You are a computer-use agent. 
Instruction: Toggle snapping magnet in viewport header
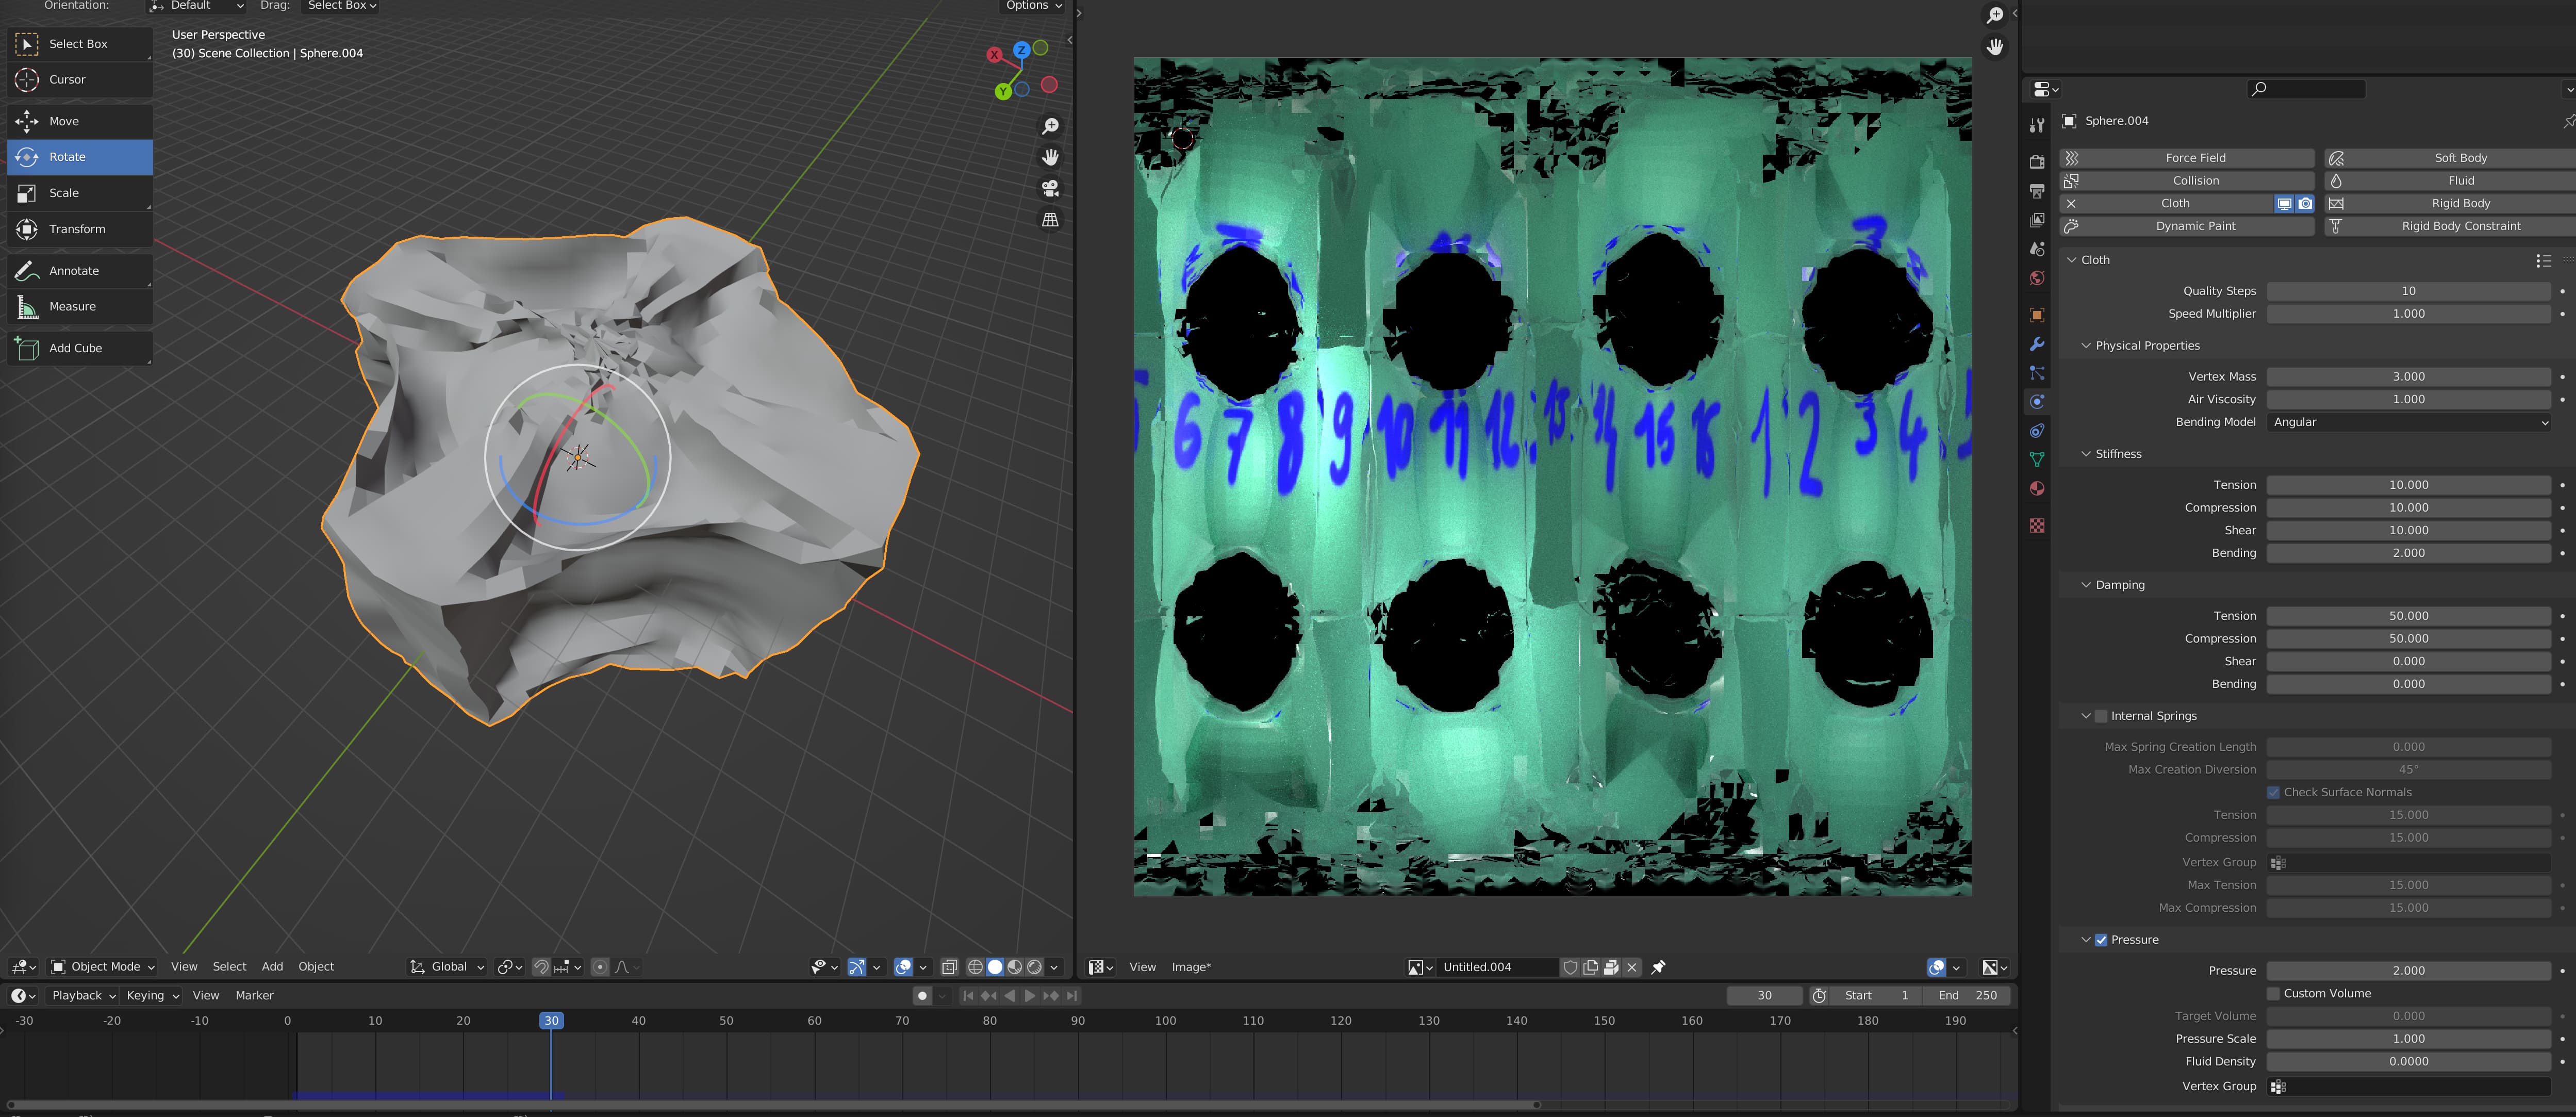[541, 967]
